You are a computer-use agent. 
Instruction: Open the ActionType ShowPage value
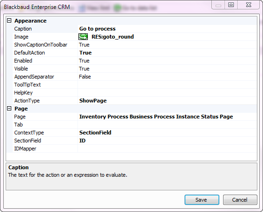point(167,101)
